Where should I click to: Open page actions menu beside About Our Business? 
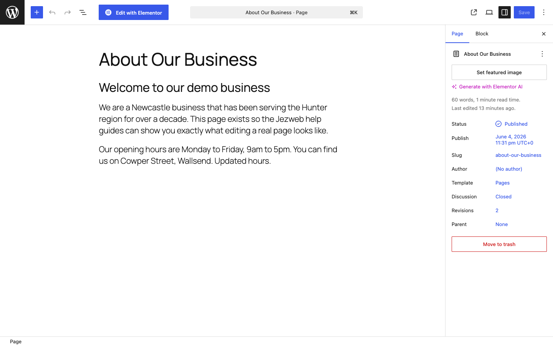542,54
